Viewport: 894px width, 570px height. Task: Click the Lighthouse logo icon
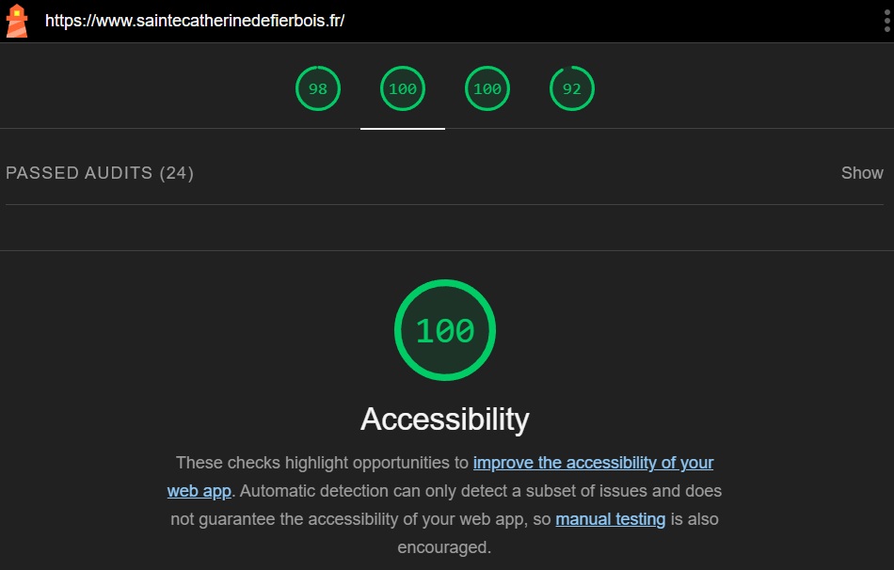[17, 19]
